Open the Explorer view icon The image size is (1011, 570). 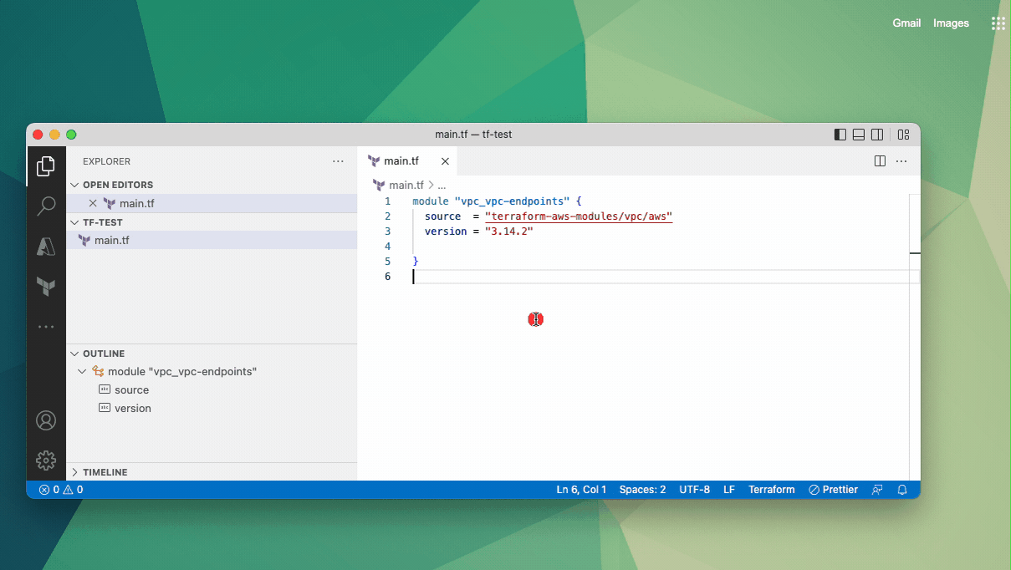tap(46, 165)
